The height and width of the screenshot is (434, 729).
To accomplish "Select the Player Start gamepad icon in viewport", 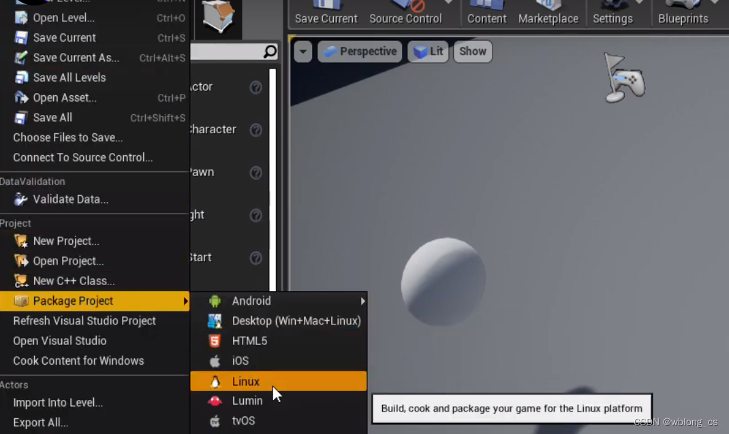I will [624, 78].
